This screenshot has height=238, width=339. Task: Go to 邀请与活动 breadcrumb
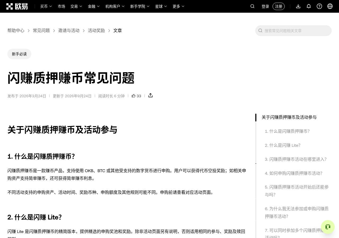click(x=69, y=30)
